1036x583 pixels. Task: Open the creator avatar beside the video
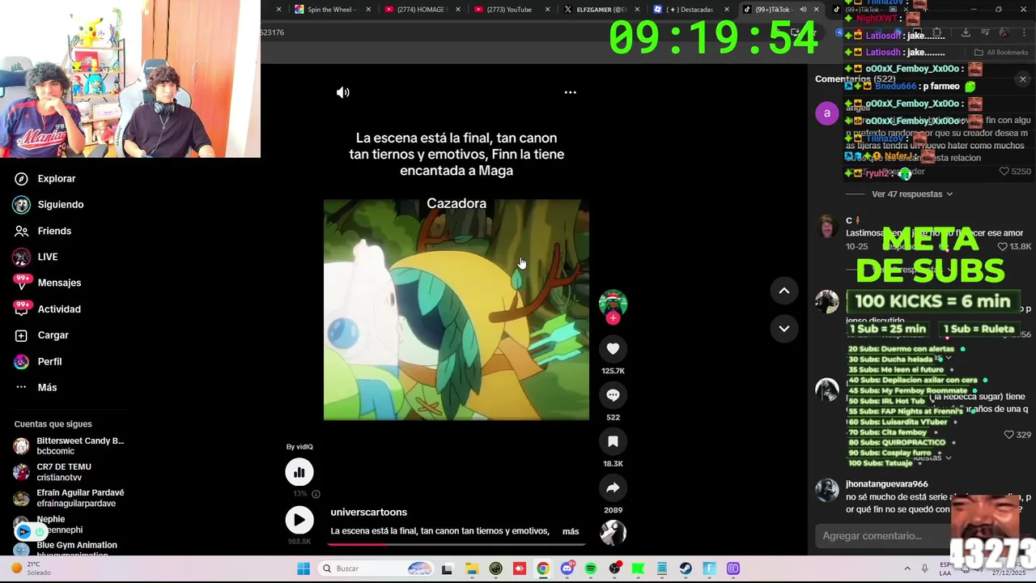613,303
